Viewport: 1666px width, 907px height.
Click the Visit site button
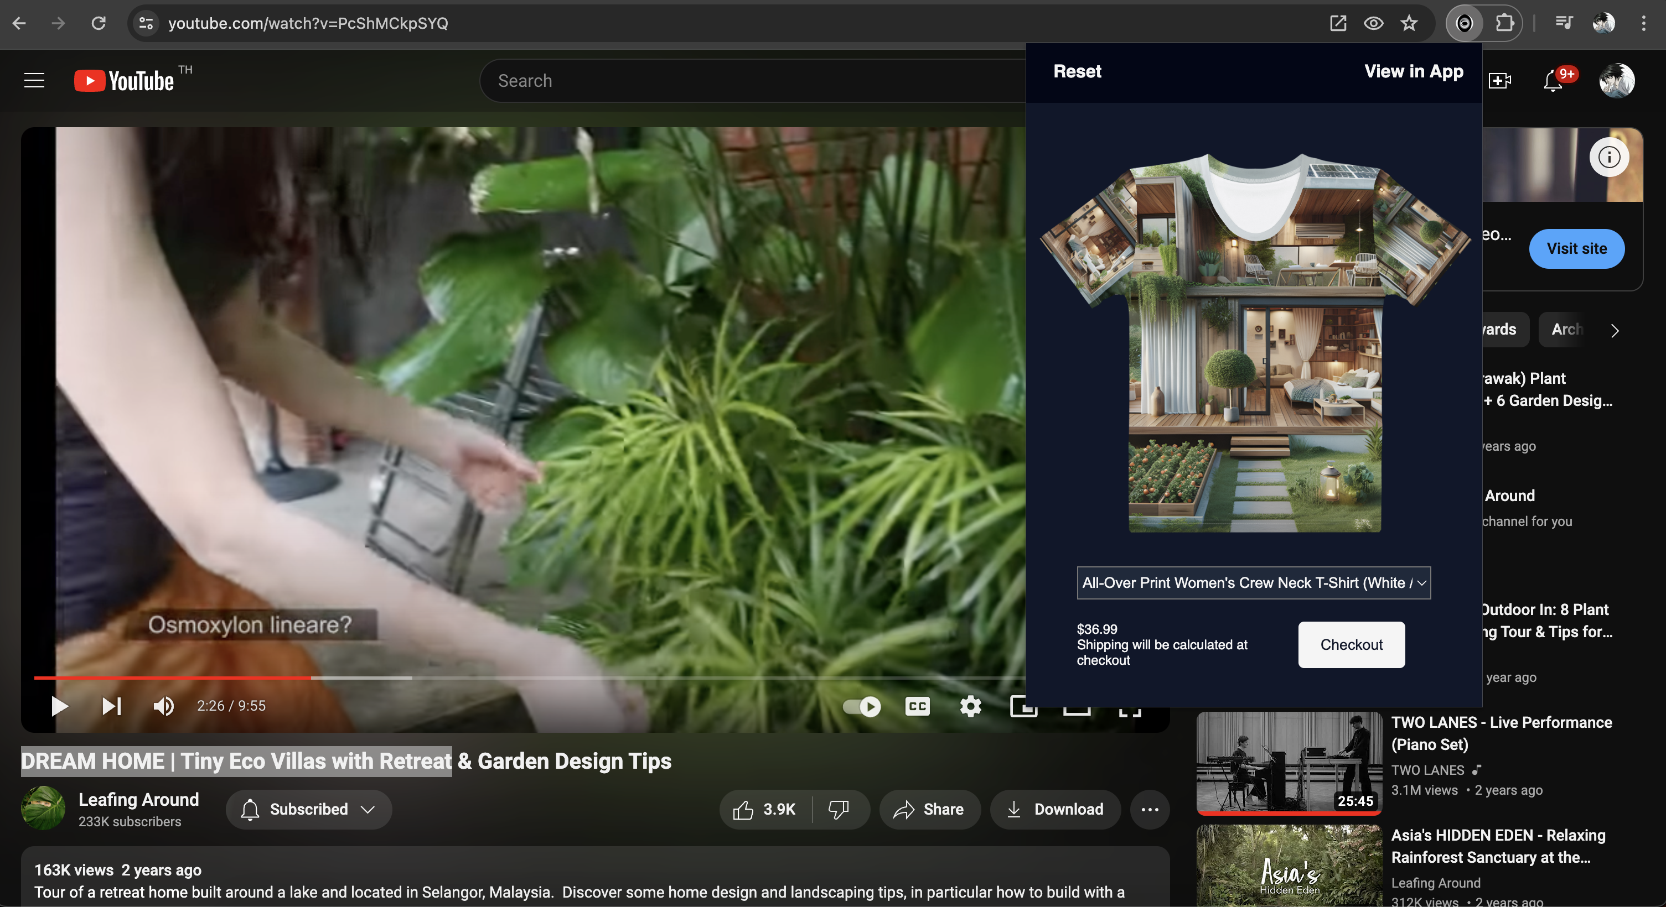coord(1576,249)
